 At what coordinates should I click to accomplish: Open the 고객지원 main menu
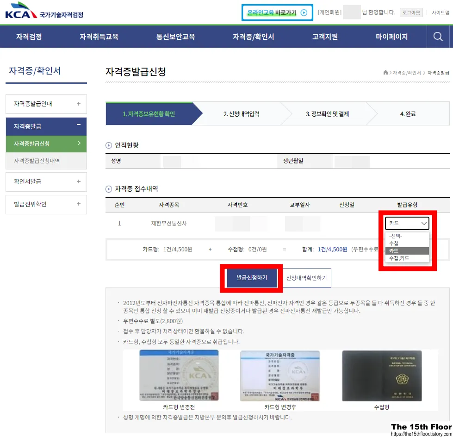tap(325, 37)
